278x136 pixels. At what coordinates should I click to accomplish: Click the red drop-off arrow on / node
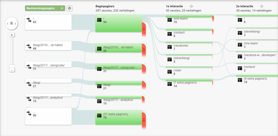(144, 29)
